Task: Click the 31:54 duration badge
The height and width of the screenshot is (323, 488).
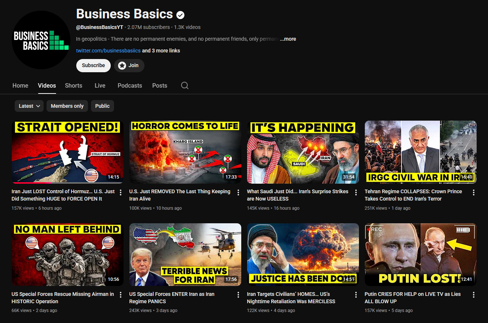Action: [x=349, y=177]
